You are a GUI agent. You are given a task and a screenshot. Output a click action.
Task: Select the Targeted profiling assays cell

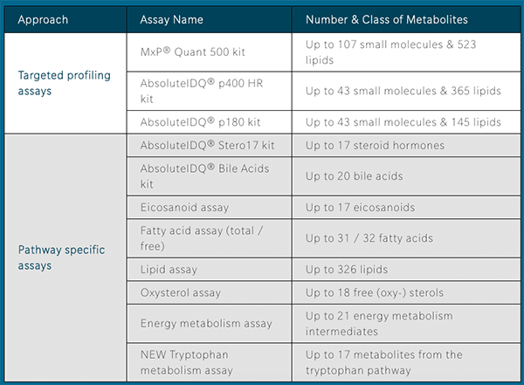point(65,83)
